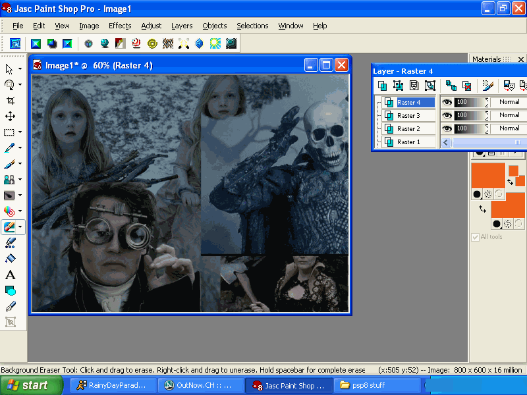Select the Paint Brush tool

[x=9, y=163]
